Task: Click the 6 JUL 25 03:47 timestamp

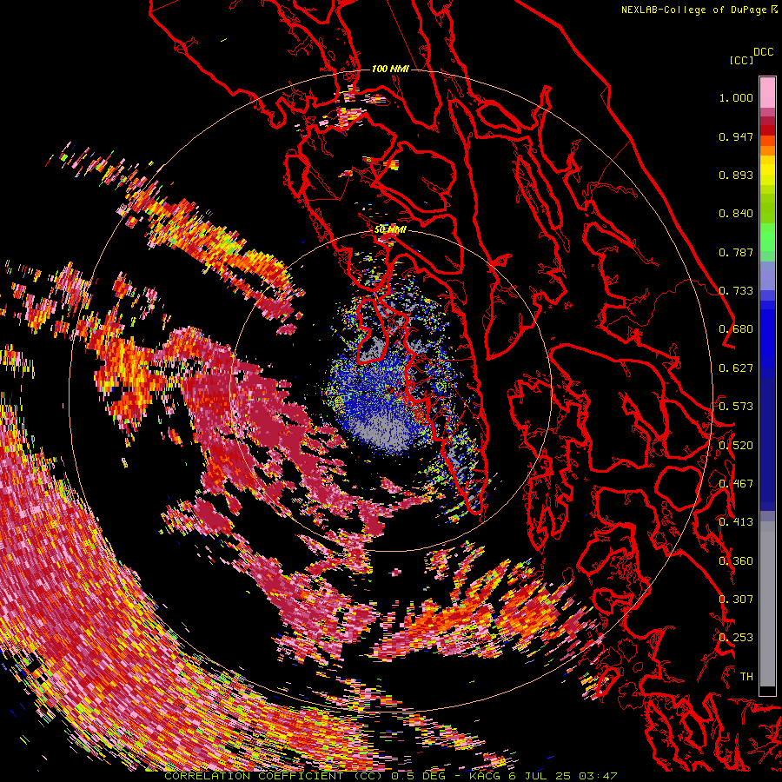Action: tap(562, 776)
